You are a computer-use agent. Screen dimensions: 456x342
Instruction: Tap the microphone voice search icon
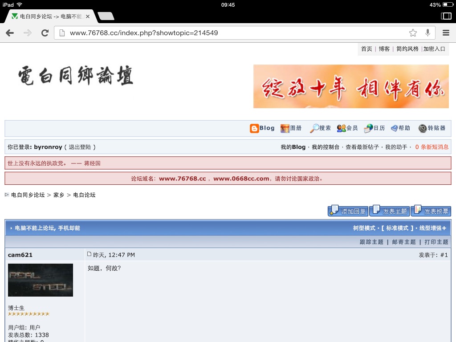pyautogui.click(x=427, y=33)
